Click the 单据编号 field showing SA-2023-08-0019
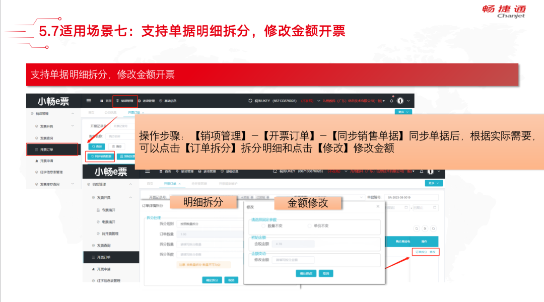 pyautogui.click(x=412, y=197)
